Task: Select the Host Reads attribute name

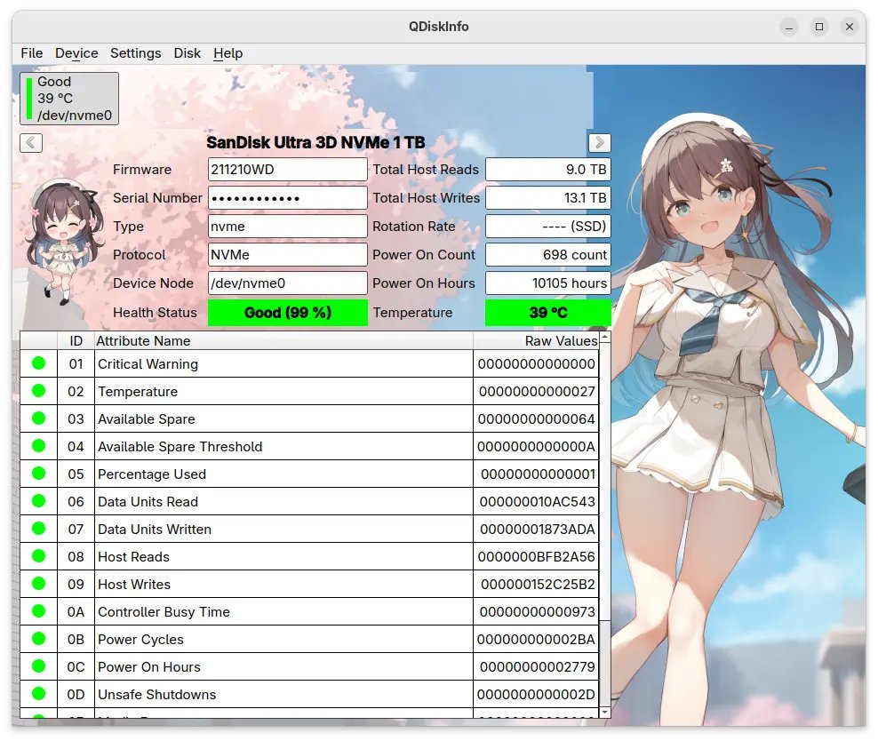Action: [x=283, y=556]
